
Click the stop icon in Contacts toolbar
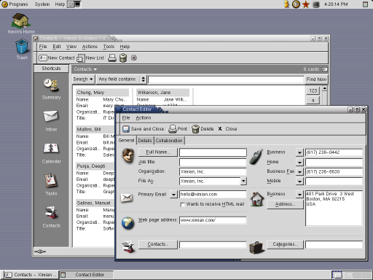tap(134, 58)
